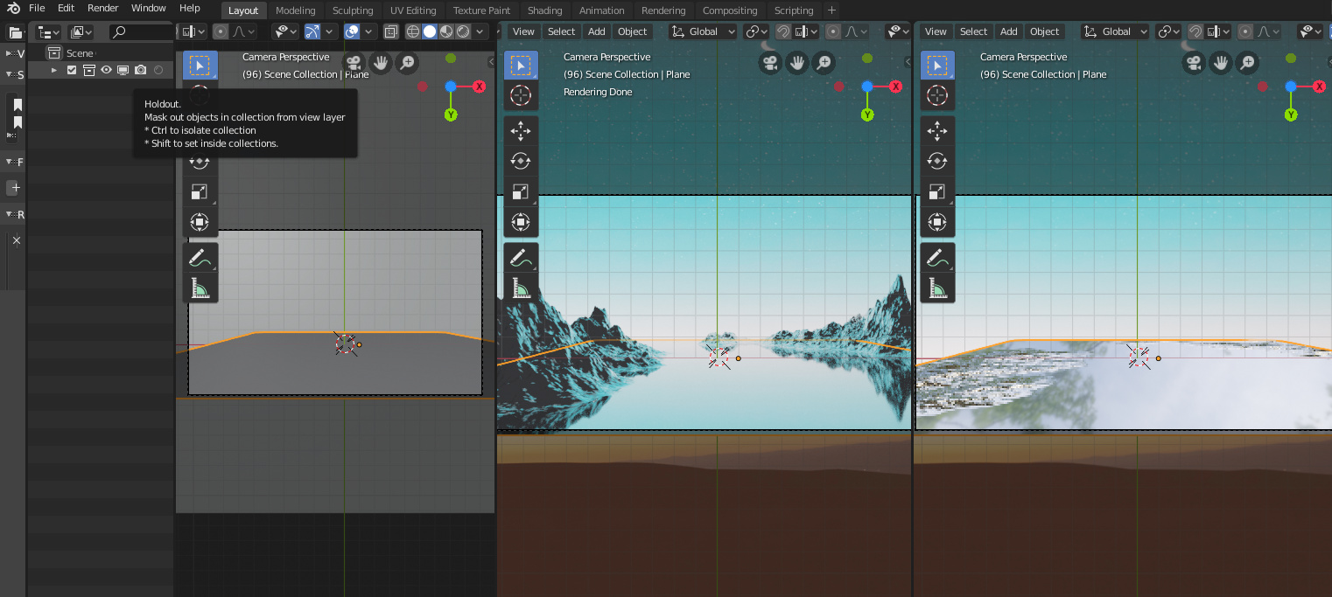Select Transform tool in left viewport
The width and height of the screenshot is (1332, 597).
200,222
